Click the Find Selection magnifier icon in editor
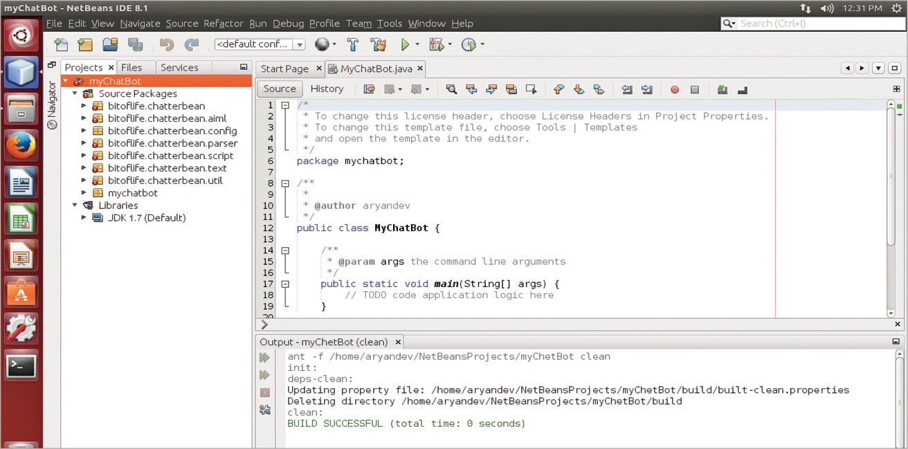This screenshot has width=908, height=449. (451, 89)
